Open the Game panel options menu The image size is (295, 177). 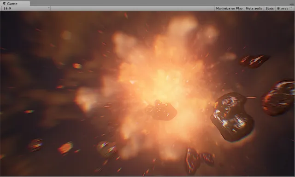(292, 4)
